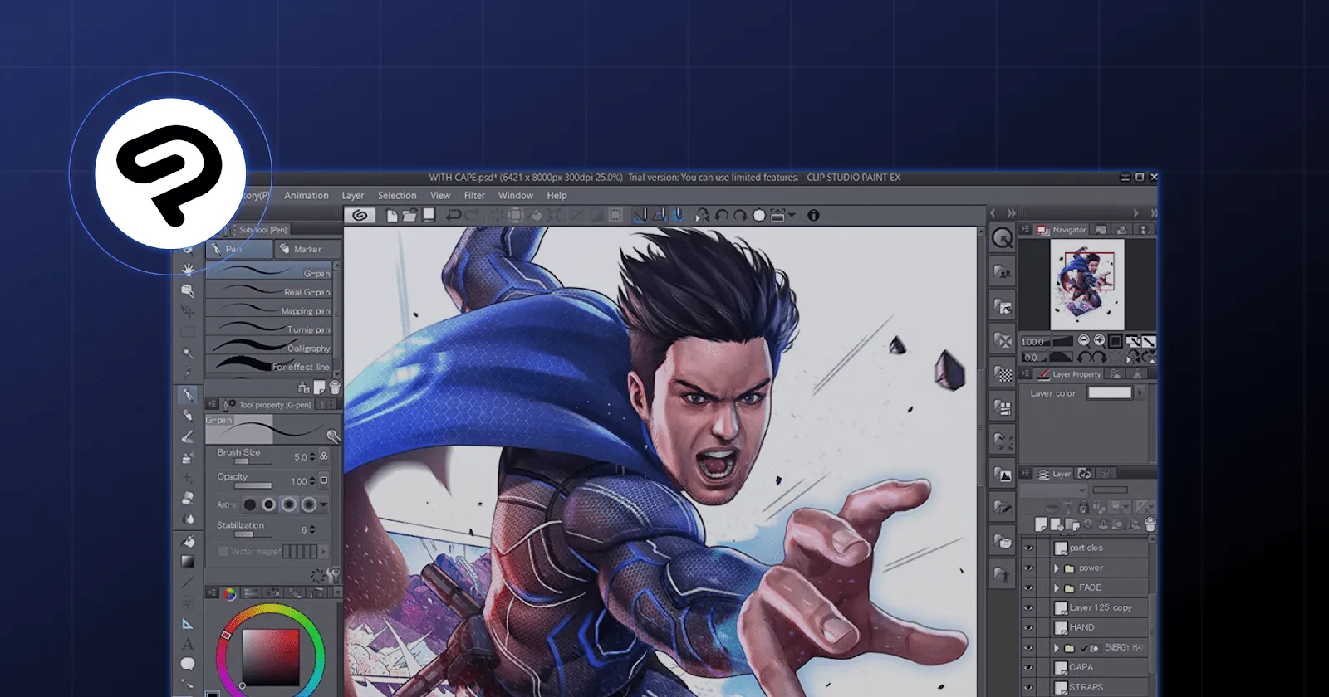The image size is (1329, 697).
Task: Expand the ENERGY HA folder
Action: click(x=1057, y=647)
